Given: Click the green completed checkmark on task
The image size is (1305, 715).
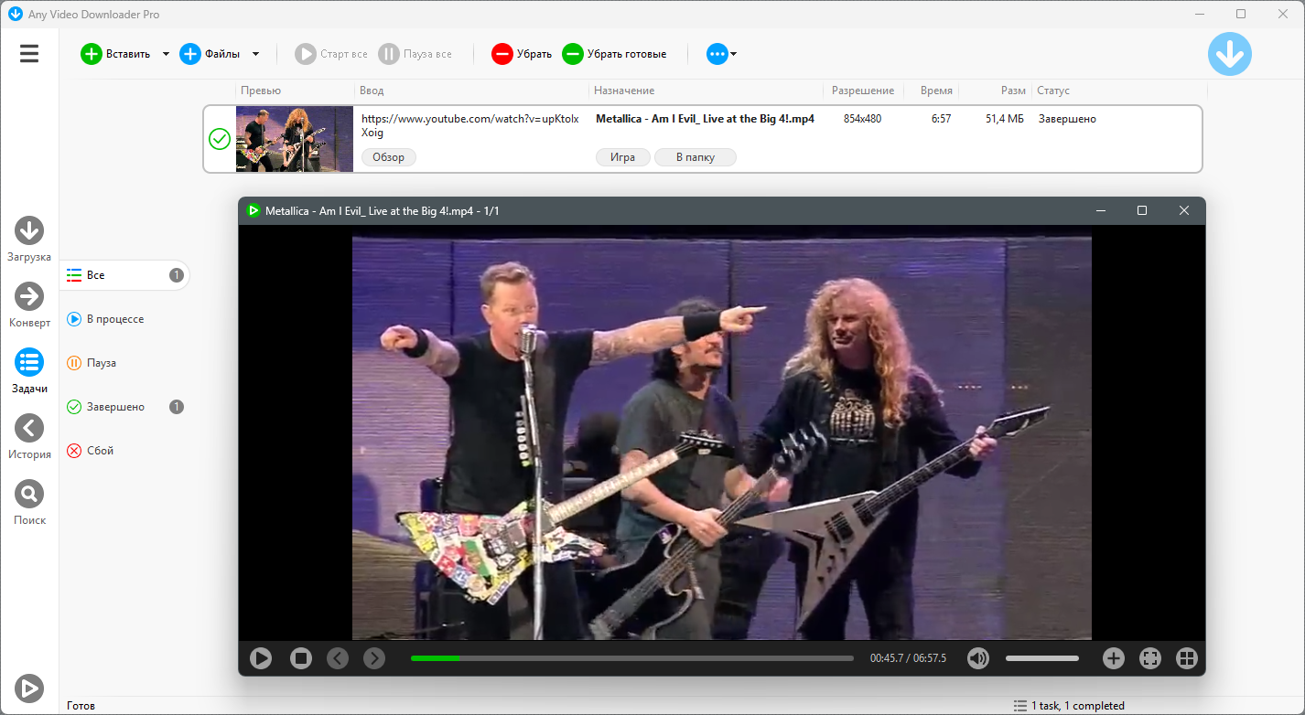Looking at the screenshot, I should click(x=220, y=139).
